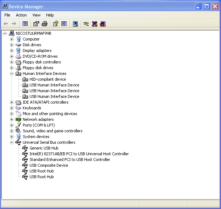Expand the Floppy disk controllers category
The image size is (221, 209).
coord(12,62)
